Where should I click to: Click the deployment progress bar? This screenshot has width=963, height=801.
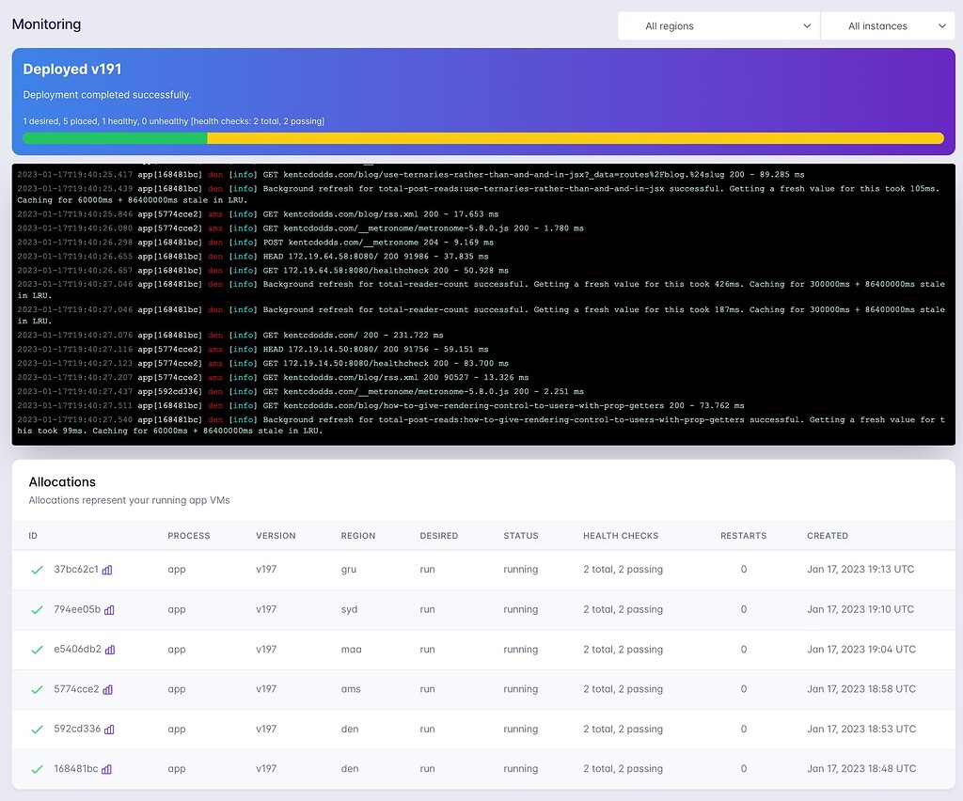click(x=481, y=138)
